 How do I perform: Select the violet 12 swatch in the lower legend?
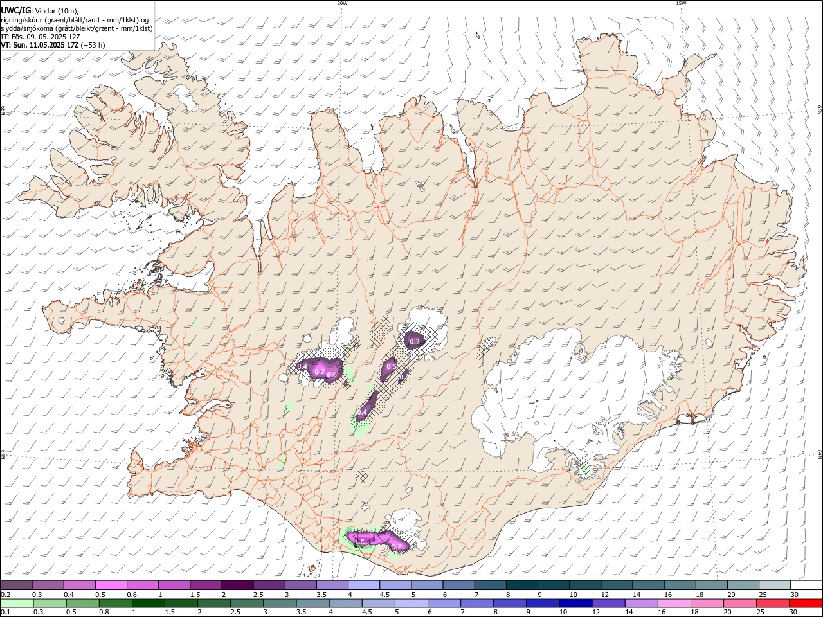point(609,603)
